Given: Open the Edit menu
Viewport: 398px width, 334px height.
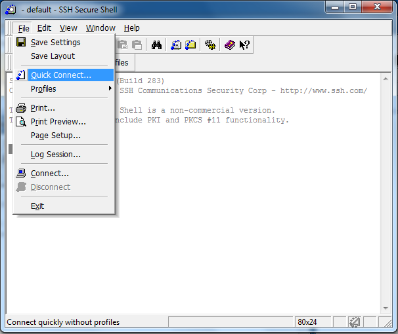Looking at the screenshot, I should (x=44, y=28).
